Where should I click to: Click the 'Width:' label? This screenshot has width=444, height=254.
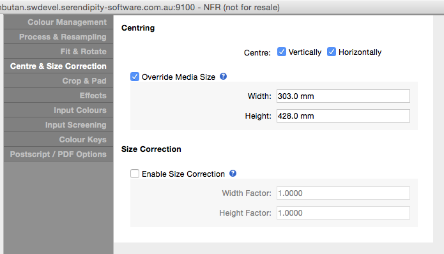pyautogui.click(x=259, y=96)
